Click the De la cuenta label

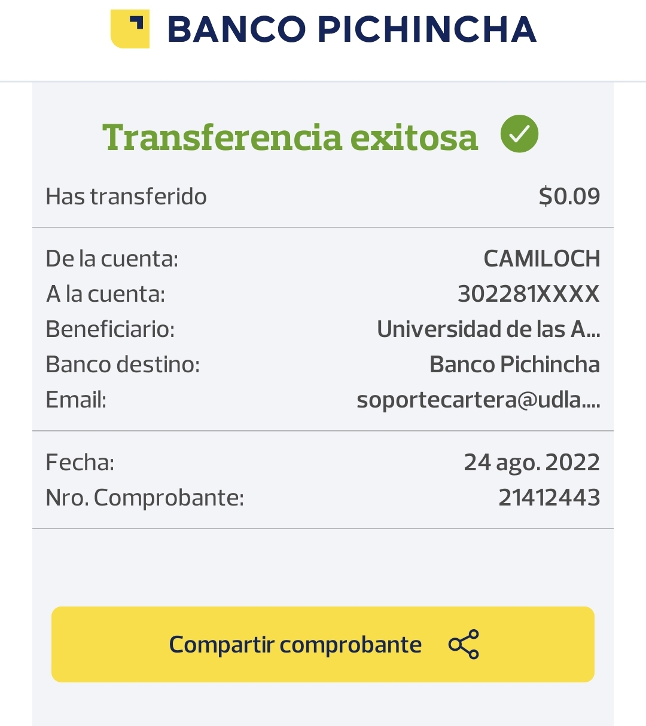coord(112,259)
